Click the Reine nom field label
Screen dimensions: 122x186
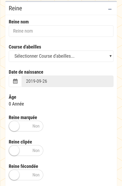point(19,22)
